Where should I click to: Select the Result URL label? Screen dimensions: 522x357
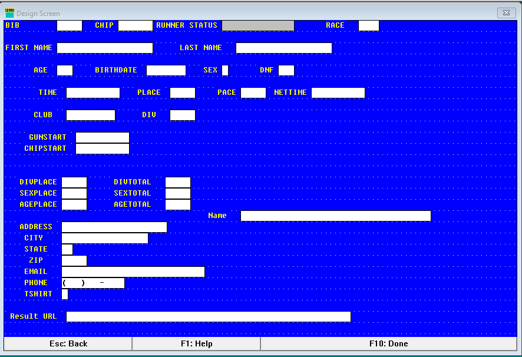(34, 316)
